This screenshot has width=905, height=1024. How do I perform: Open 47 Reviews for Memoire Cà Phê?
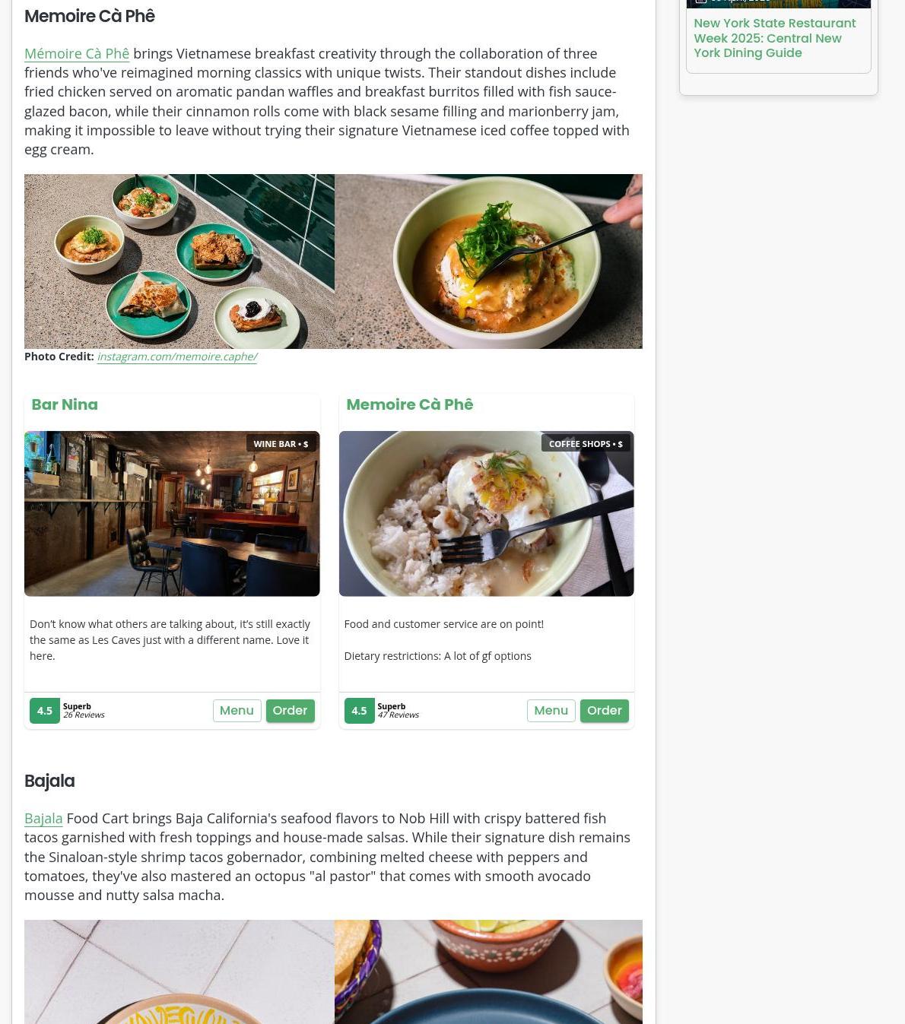[x=398, y=715]
